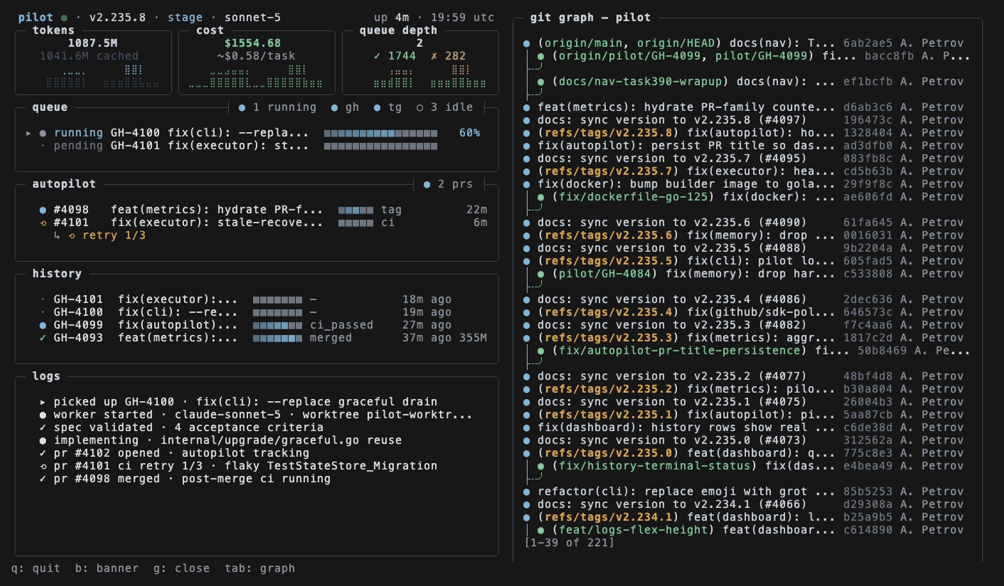Click the refs/tags/v2.235.7 tag label
This screenshot has width=1004, height=586.
(x=609, y=171)
